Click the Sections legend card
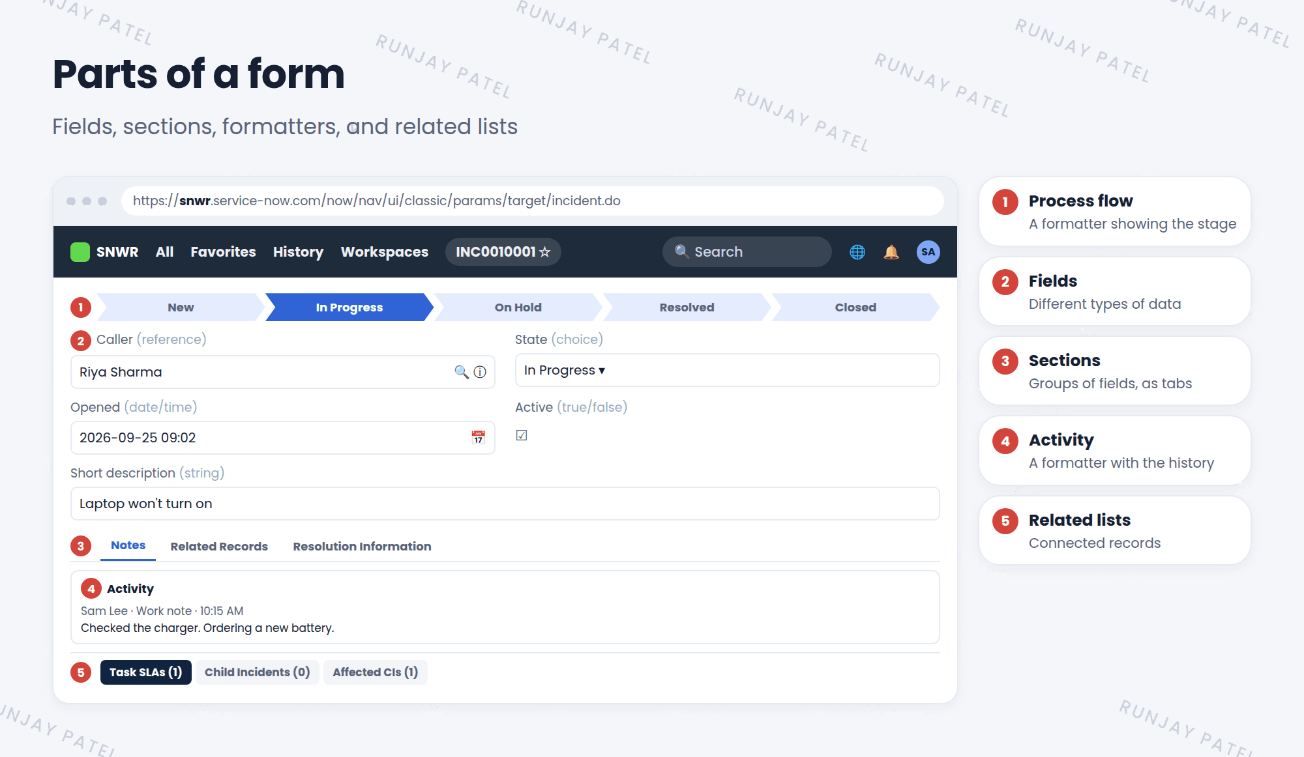The height and width of the screenshot is (757, 1304). click(x=1114, y=371)
